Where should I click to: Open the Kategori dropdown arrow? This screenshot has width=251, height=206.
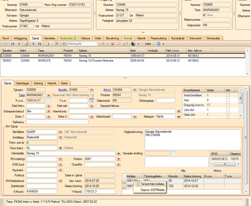click(179, 117)
